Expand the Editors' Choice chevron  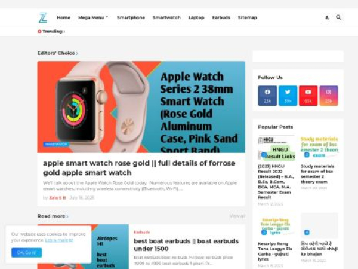coord(77,53)
